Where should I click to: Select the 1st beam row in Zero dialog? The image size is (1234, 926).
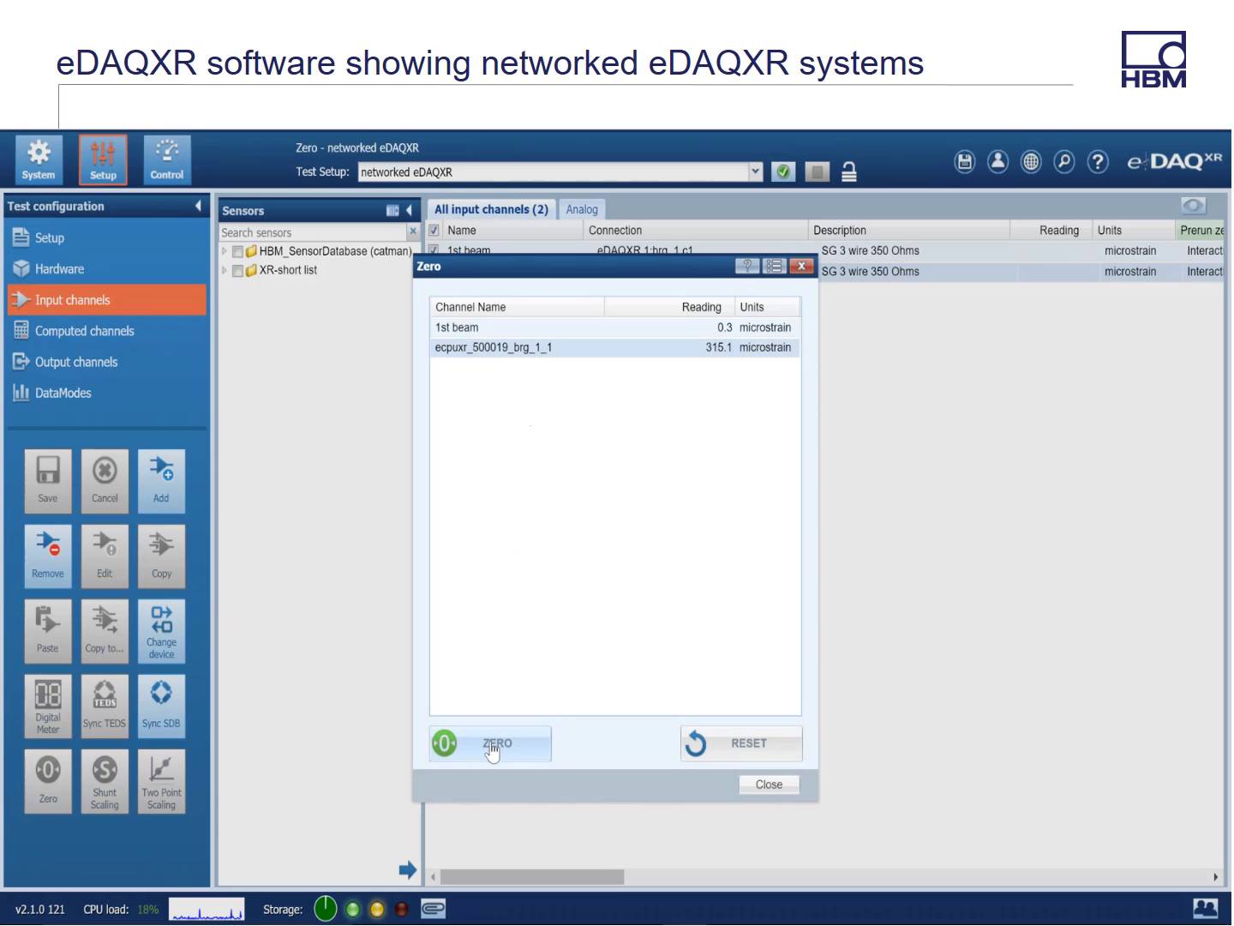tap(615, 328)
